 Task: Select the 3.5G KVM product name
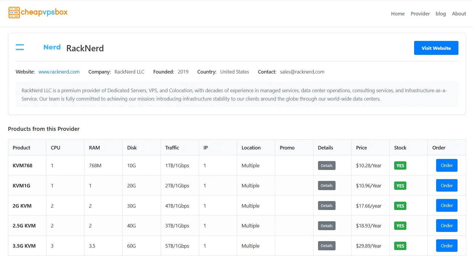pyautogui.click(x=24, y=246)
